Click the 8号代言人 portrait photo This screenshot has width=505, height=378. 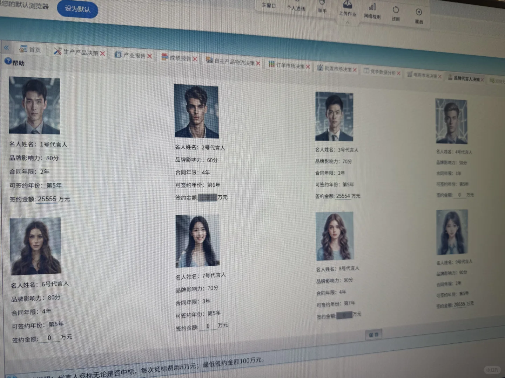pos(335,236)
